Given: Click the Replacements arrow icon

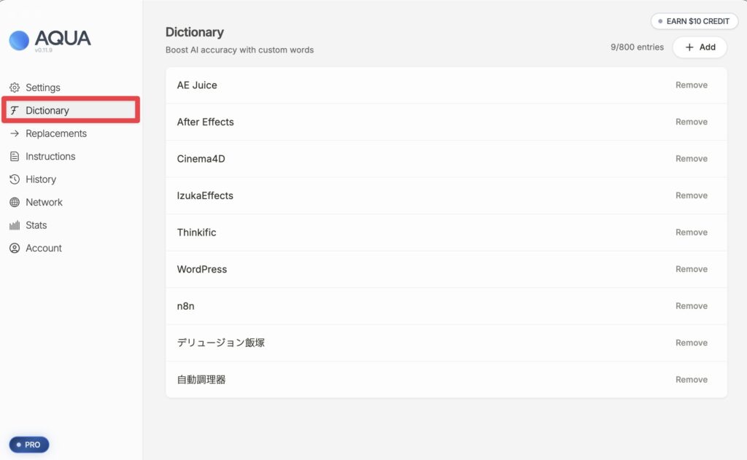Looking at the screenshot, I should click(15, 133).
